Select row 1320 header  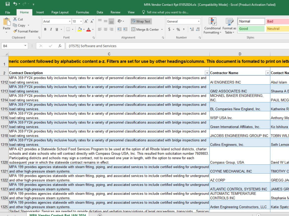pyautogui.click(x=4, y=156)
